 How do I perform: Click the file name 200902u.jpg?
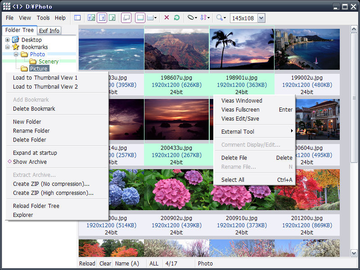176,218
